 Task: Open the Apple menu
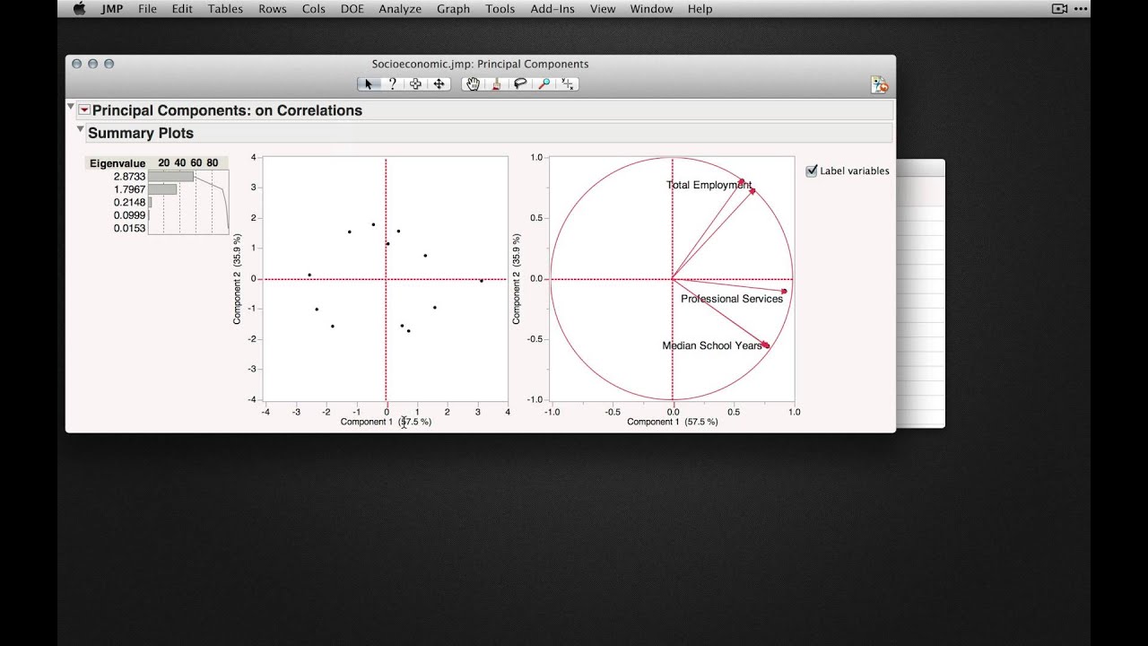click(x=79, y=9)
